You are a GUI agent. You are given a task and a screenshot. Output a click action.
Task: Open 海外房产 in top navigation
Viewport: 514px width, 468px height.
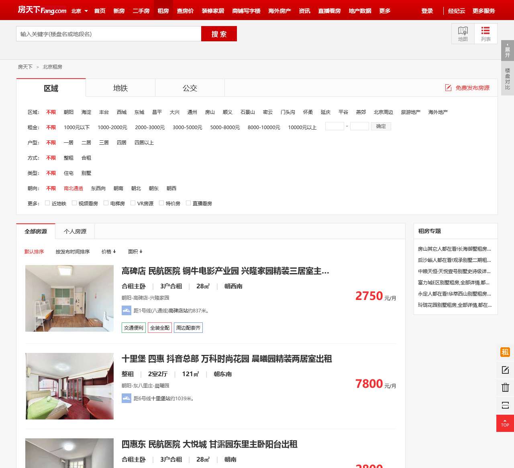pyautogui.click(x=279, y=11)
